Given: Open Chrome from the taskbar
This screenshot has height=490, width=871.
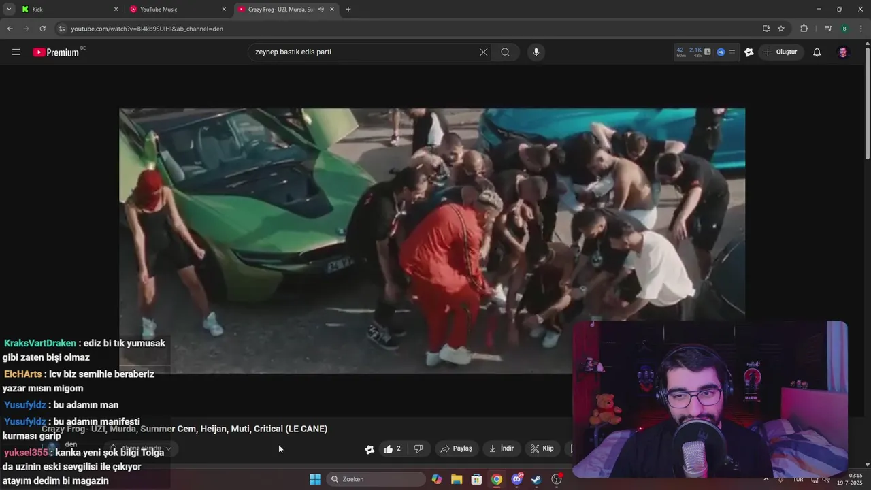Looking at the screenshot, I should click(x=497, y=479).
